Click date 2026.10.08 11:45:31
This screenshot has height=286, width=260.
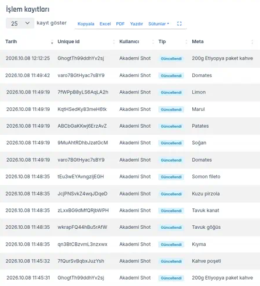click(x=28, y=278)
